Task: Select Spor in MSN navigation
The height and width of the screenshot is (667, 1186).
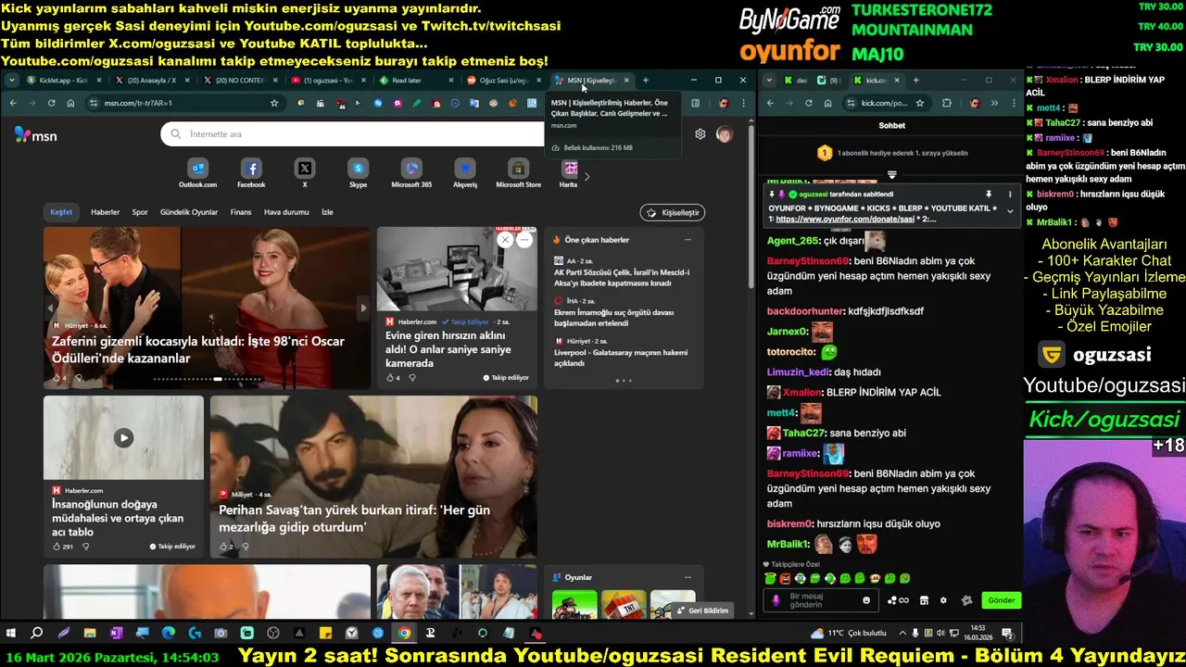Action: pos(140,212)
